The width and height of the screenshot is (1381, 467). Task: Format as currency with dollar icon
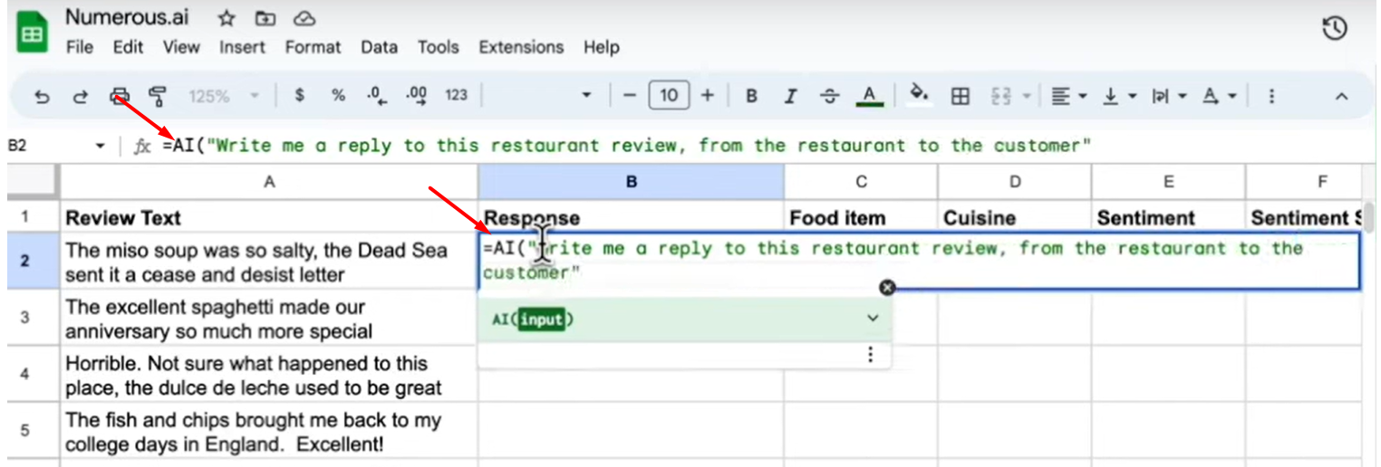click(300, 96)
